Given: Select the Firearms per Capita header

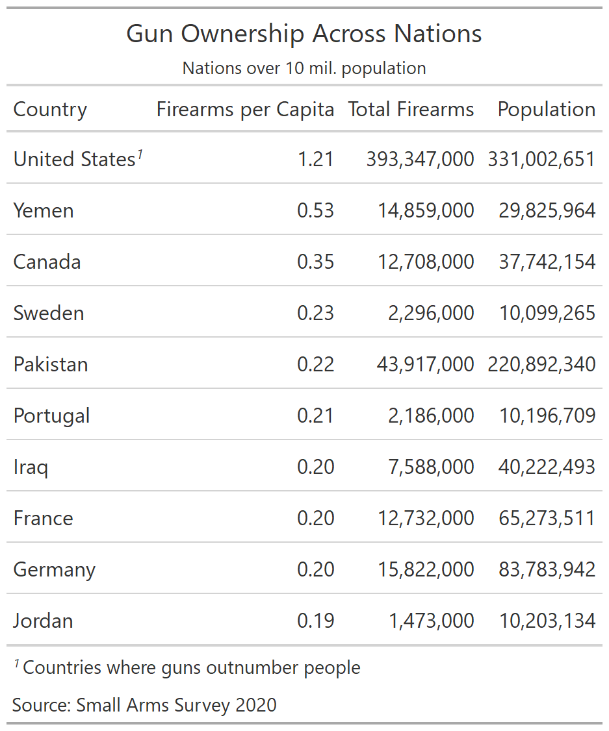Looking at the screenshot, I should 245,110.
